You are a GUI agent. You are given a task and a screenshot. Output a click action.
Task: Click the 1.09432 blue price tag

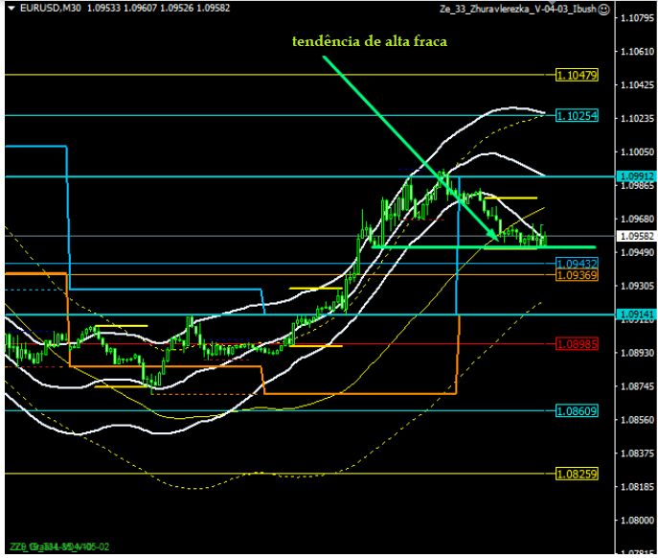577,264
